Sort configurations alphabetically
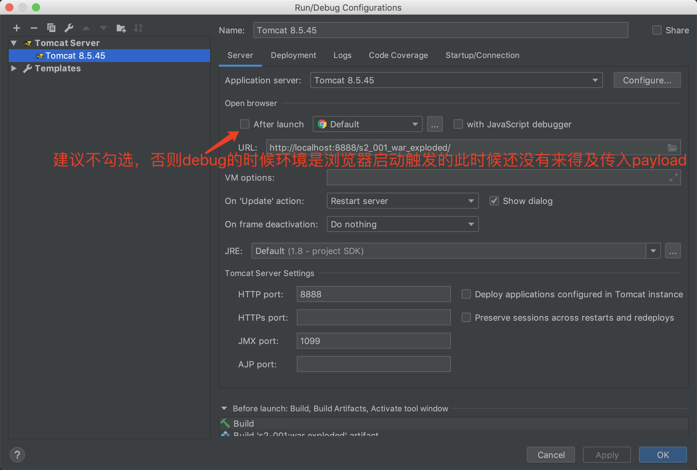 pyautogui.click(x=138, y=28)
